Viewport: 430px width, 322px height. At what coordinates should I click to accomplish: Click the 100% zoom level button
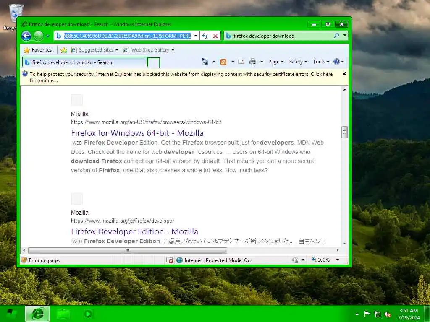(x=321, y=260)
